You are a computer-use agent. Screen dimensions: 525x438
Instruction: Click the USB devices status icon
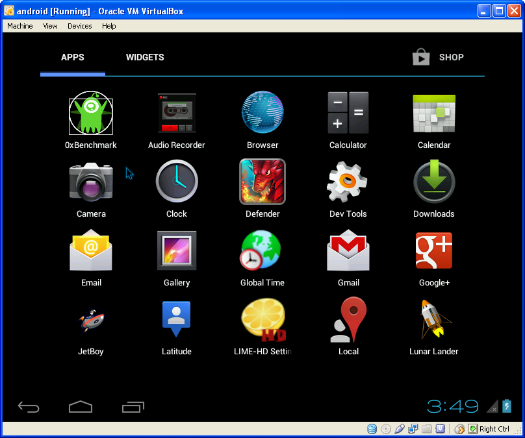tap(400, 429)
